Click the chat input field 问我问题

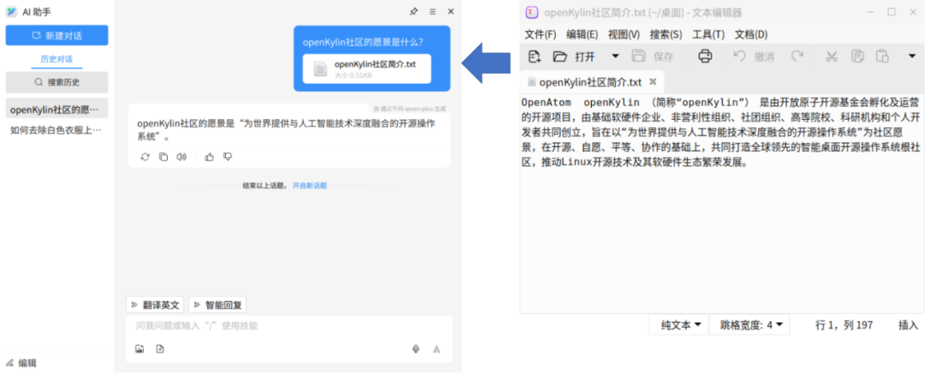point(289,326)
